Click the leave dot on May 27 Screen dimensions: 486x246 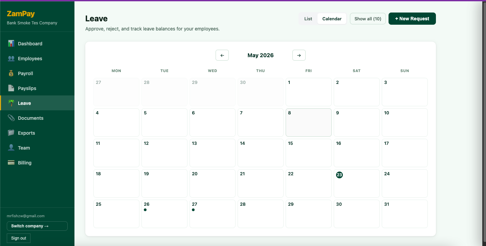(x=193, y=210)
